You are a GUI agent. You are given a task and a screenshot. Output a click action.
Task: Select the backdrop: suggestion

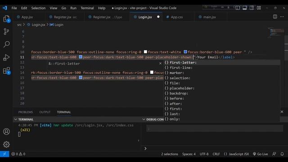point(222,93)
